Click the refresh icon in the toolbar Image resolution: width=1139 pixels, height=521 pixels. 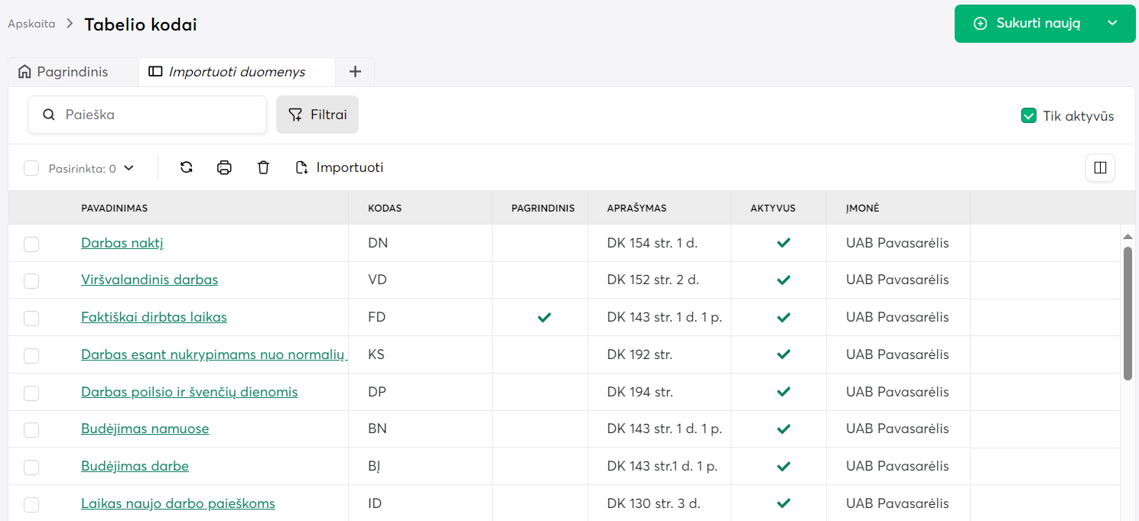click(x=186, y=167)
